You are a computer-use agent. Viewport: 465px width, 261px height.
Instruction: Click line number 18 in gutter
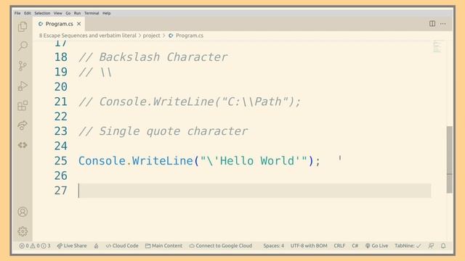60,57
